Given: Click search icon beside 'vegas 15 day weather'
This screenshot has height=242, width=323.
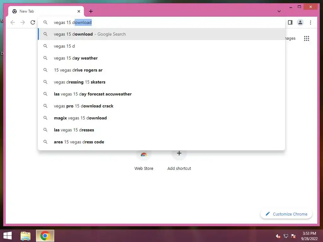Looking at the screenshot, I should [45, 58].
